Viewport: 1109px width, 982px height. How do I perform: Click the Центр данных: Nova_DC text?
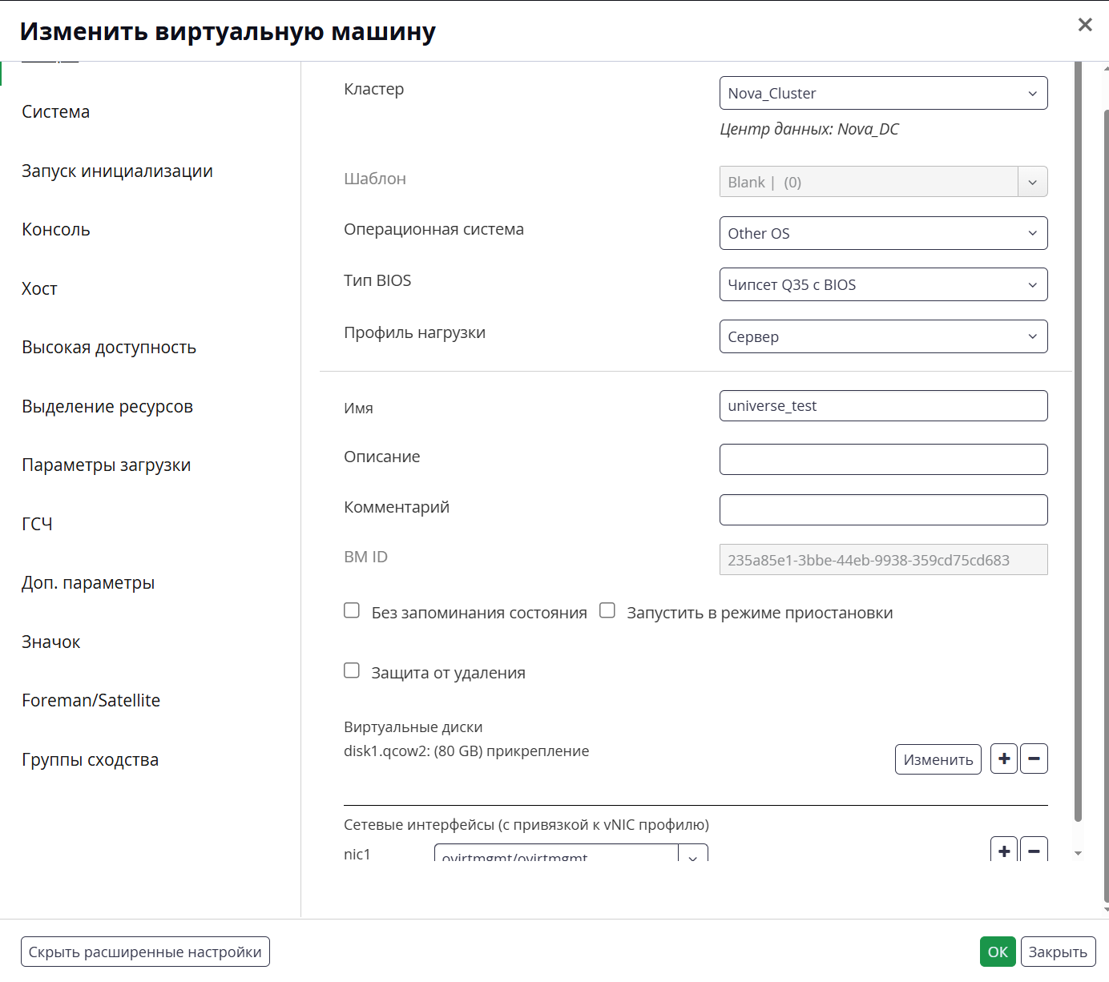809,129
